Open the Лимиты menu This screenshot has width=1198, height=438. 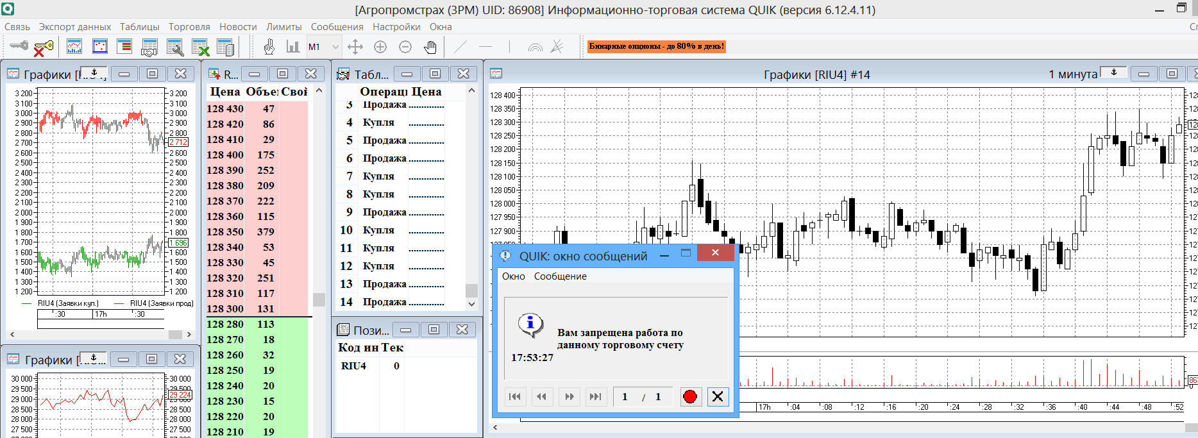[x=284, y=27]
